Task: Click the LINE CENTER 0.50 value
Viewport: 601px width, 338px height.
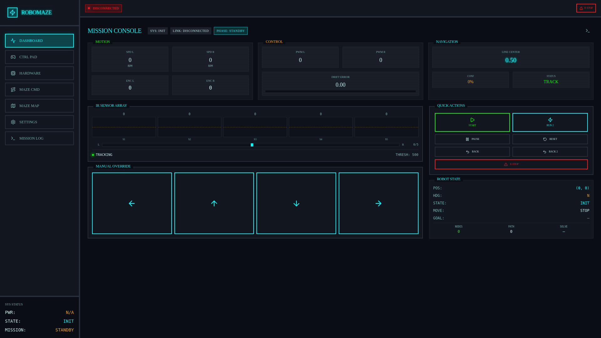Action: click(511, 60)
